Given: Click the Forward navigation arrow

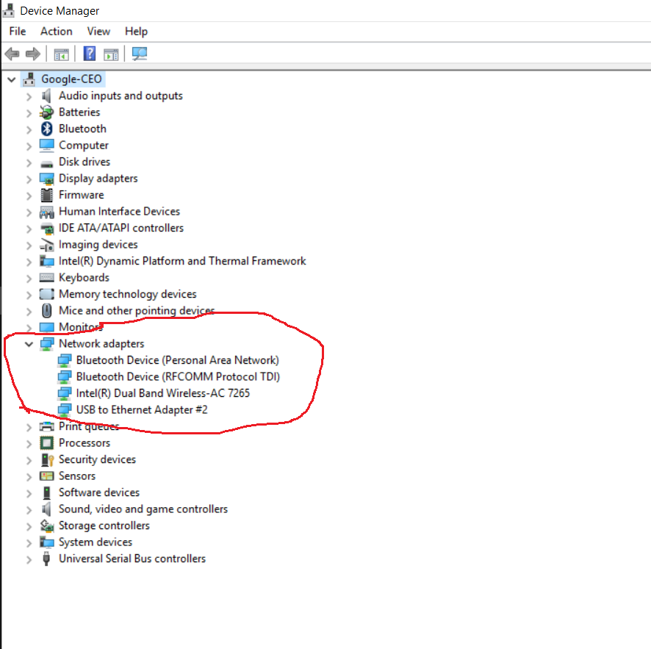Looking at the screenshot, I should click(33, 53).
